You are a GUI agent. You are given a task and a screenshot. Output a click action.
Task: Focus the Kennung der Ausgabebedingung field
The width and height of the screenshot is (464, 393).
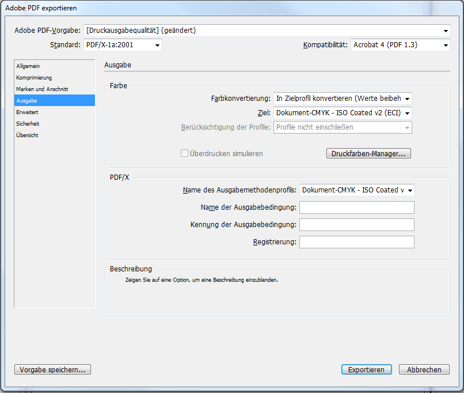356,225
